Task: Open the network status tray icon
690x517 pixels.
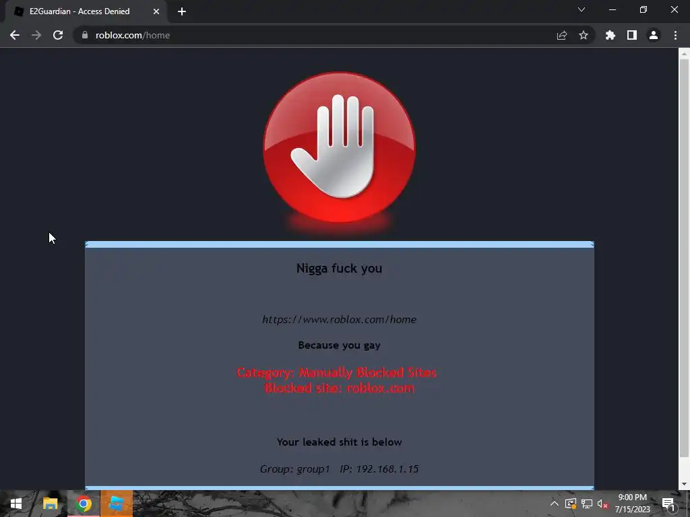Action: pos(587,504)
